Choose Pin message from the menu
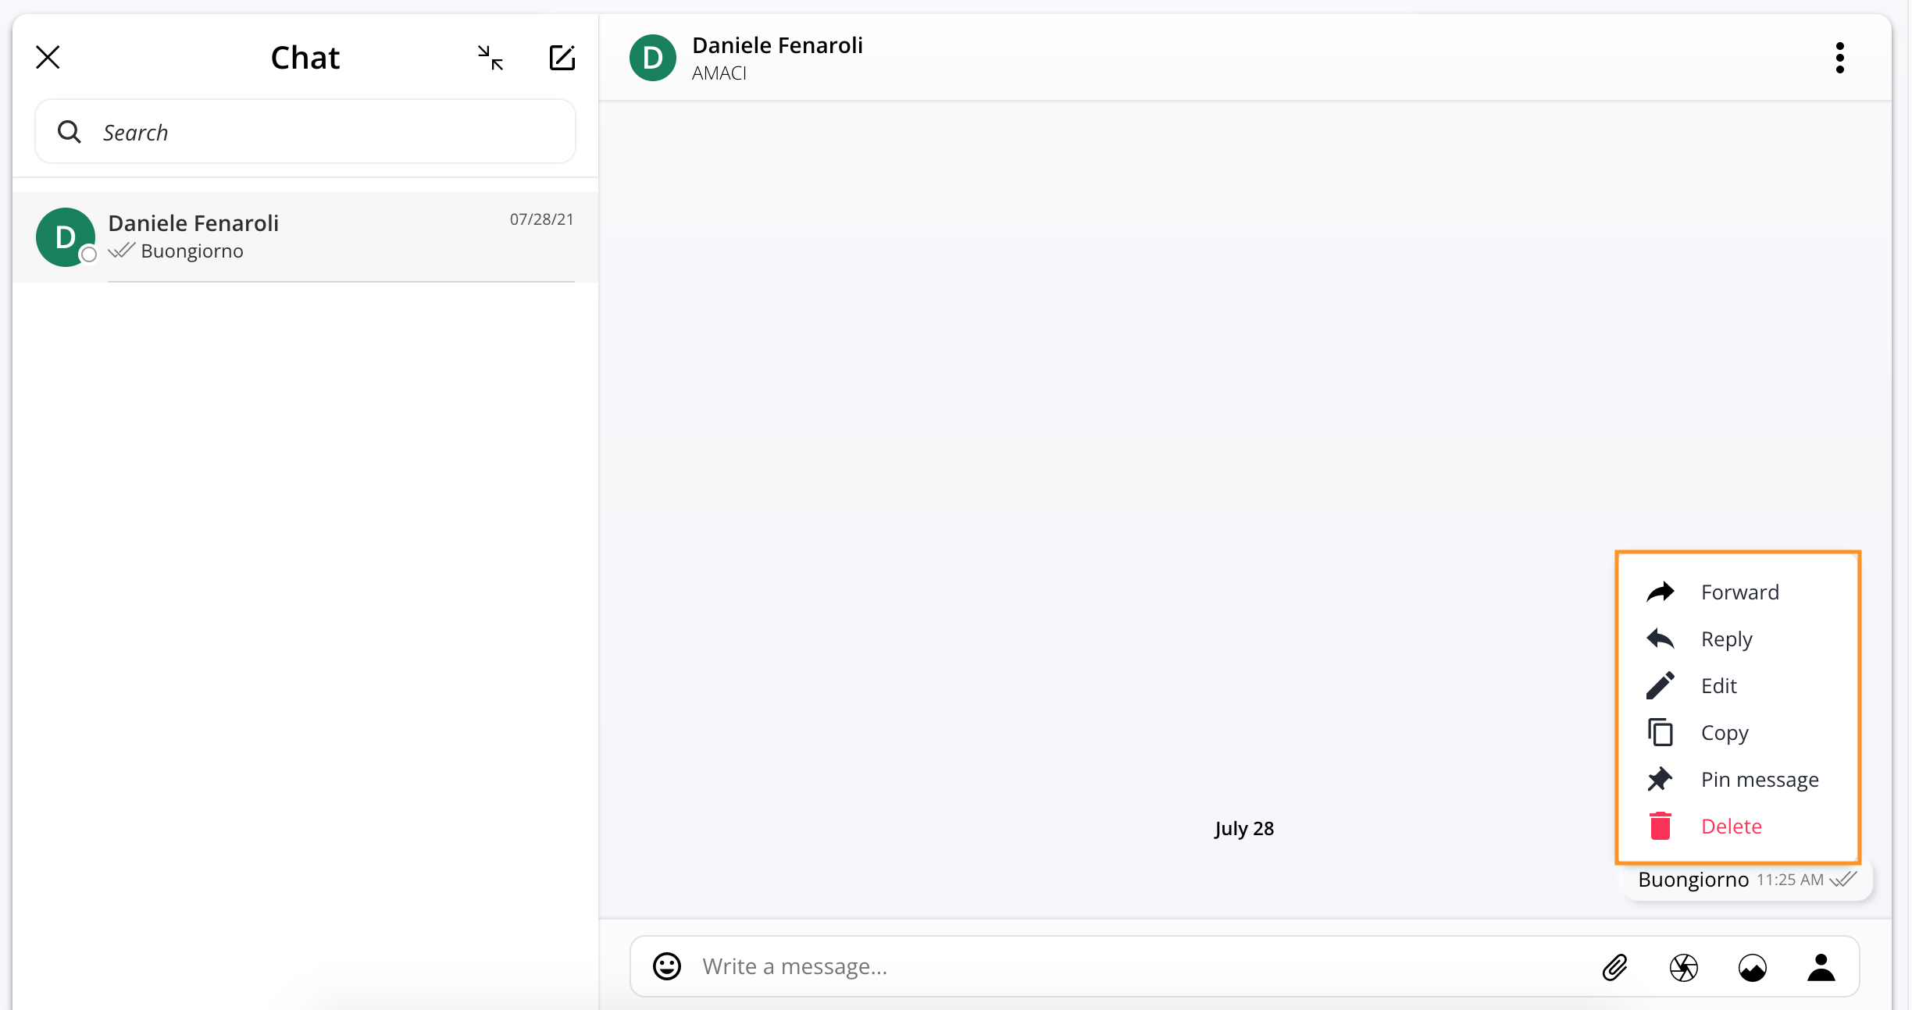1912x1010 pixels. 1738,780
